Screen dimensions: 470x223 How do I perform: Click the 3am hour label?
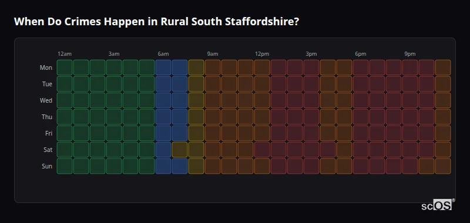click(114, 54)
